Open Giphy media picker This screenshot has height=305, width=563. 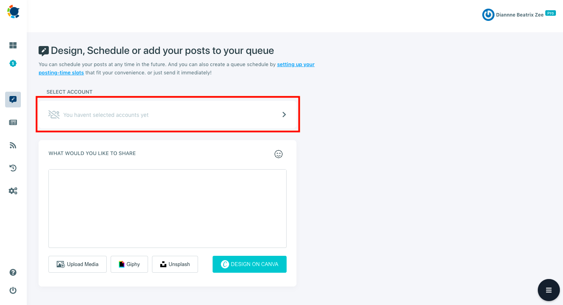(129, 264)
